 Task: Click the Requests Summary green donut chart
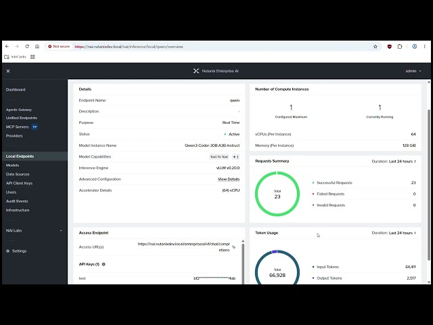(277, 194)
